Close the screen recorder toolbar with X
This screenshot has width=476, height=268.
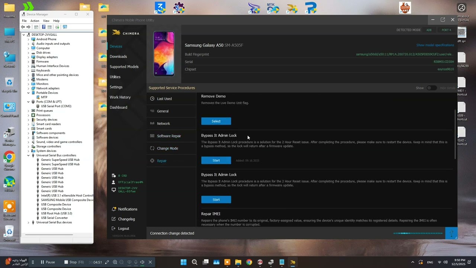[150, 262]
